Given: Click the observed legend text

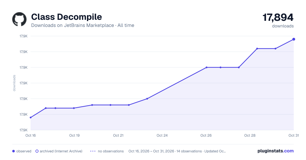Looking at the screenshot, I should pos(24,151).
